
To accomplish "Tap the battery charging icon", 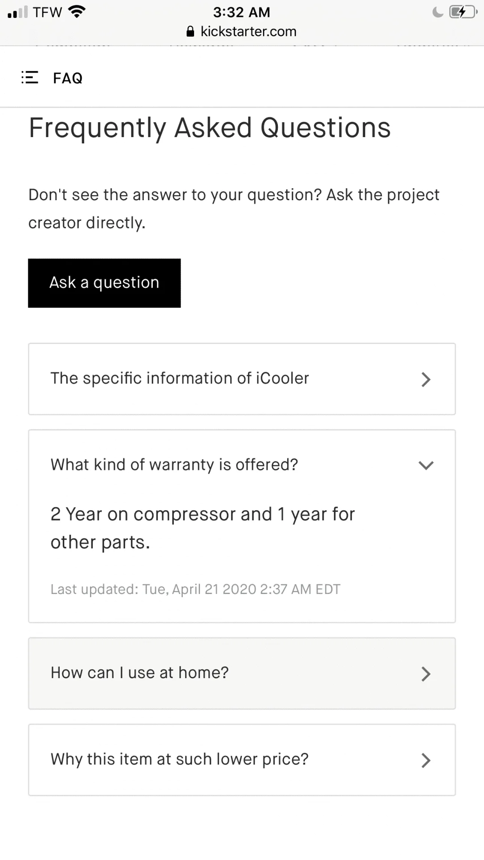I will coord(463,12).
